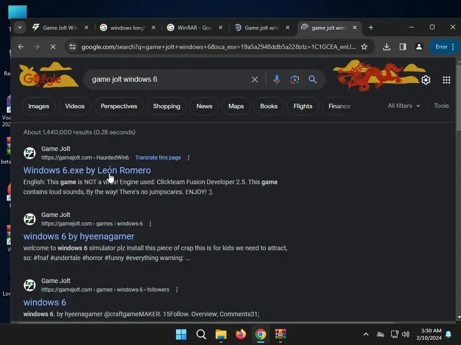Close the Game Jolt Win first tab
This screenshot has width=461, height=345.
[86, 27]
